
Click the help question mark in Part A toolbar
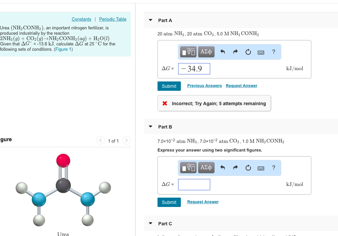point(273,52)
